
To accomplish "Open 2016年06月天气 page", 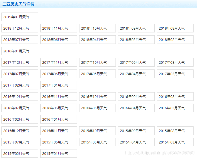I will click(x=59, y=108).
